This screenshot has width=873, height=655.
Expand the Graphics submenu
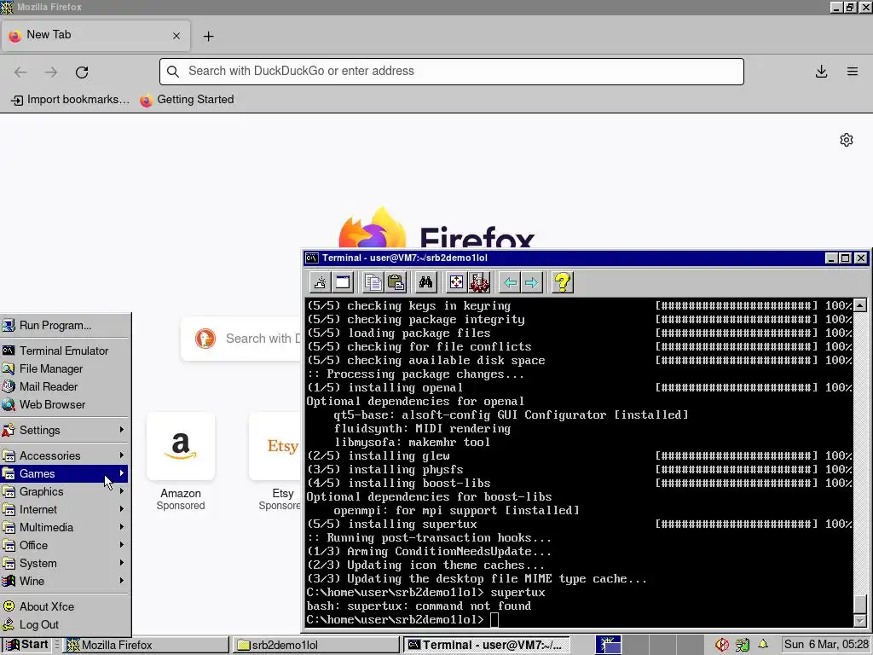tap(65, 491)
